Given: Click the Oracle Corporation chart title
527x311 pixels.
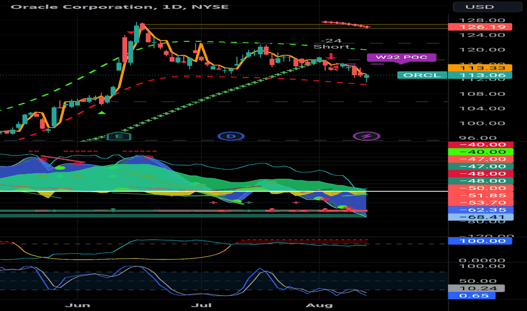Looking at the screenshot, I should [120, 7].
